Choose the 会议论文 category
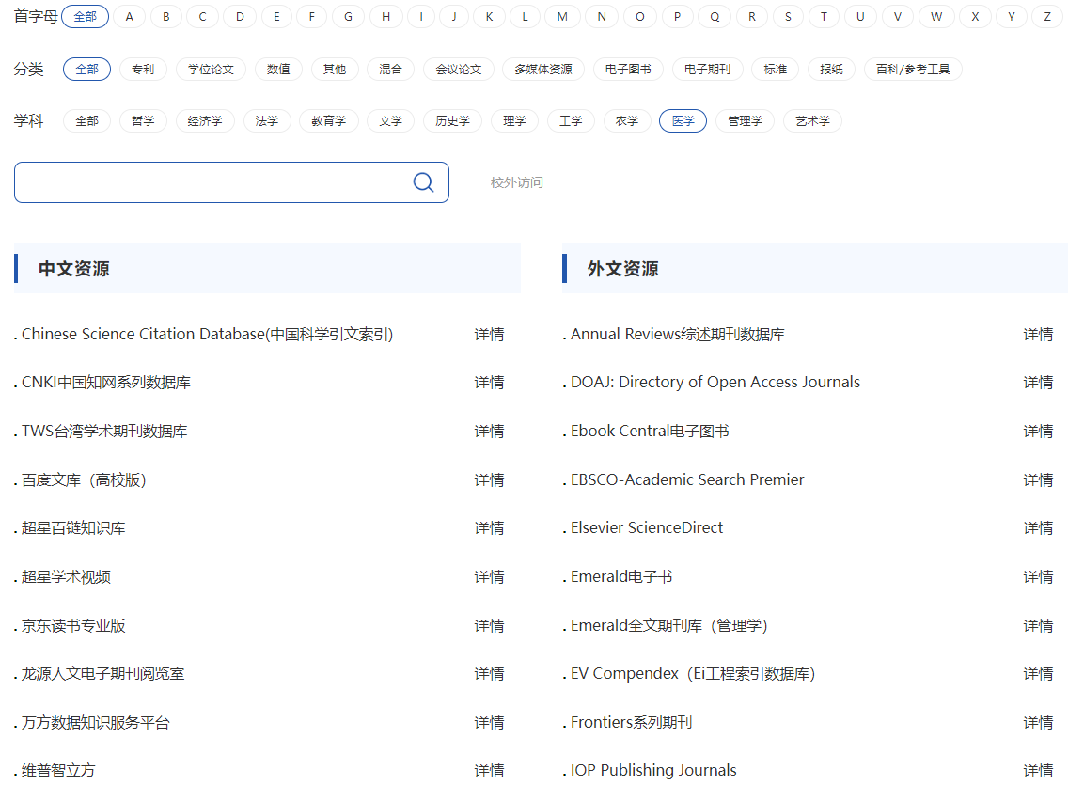1068x785 pixels. (x=459, y=69)
